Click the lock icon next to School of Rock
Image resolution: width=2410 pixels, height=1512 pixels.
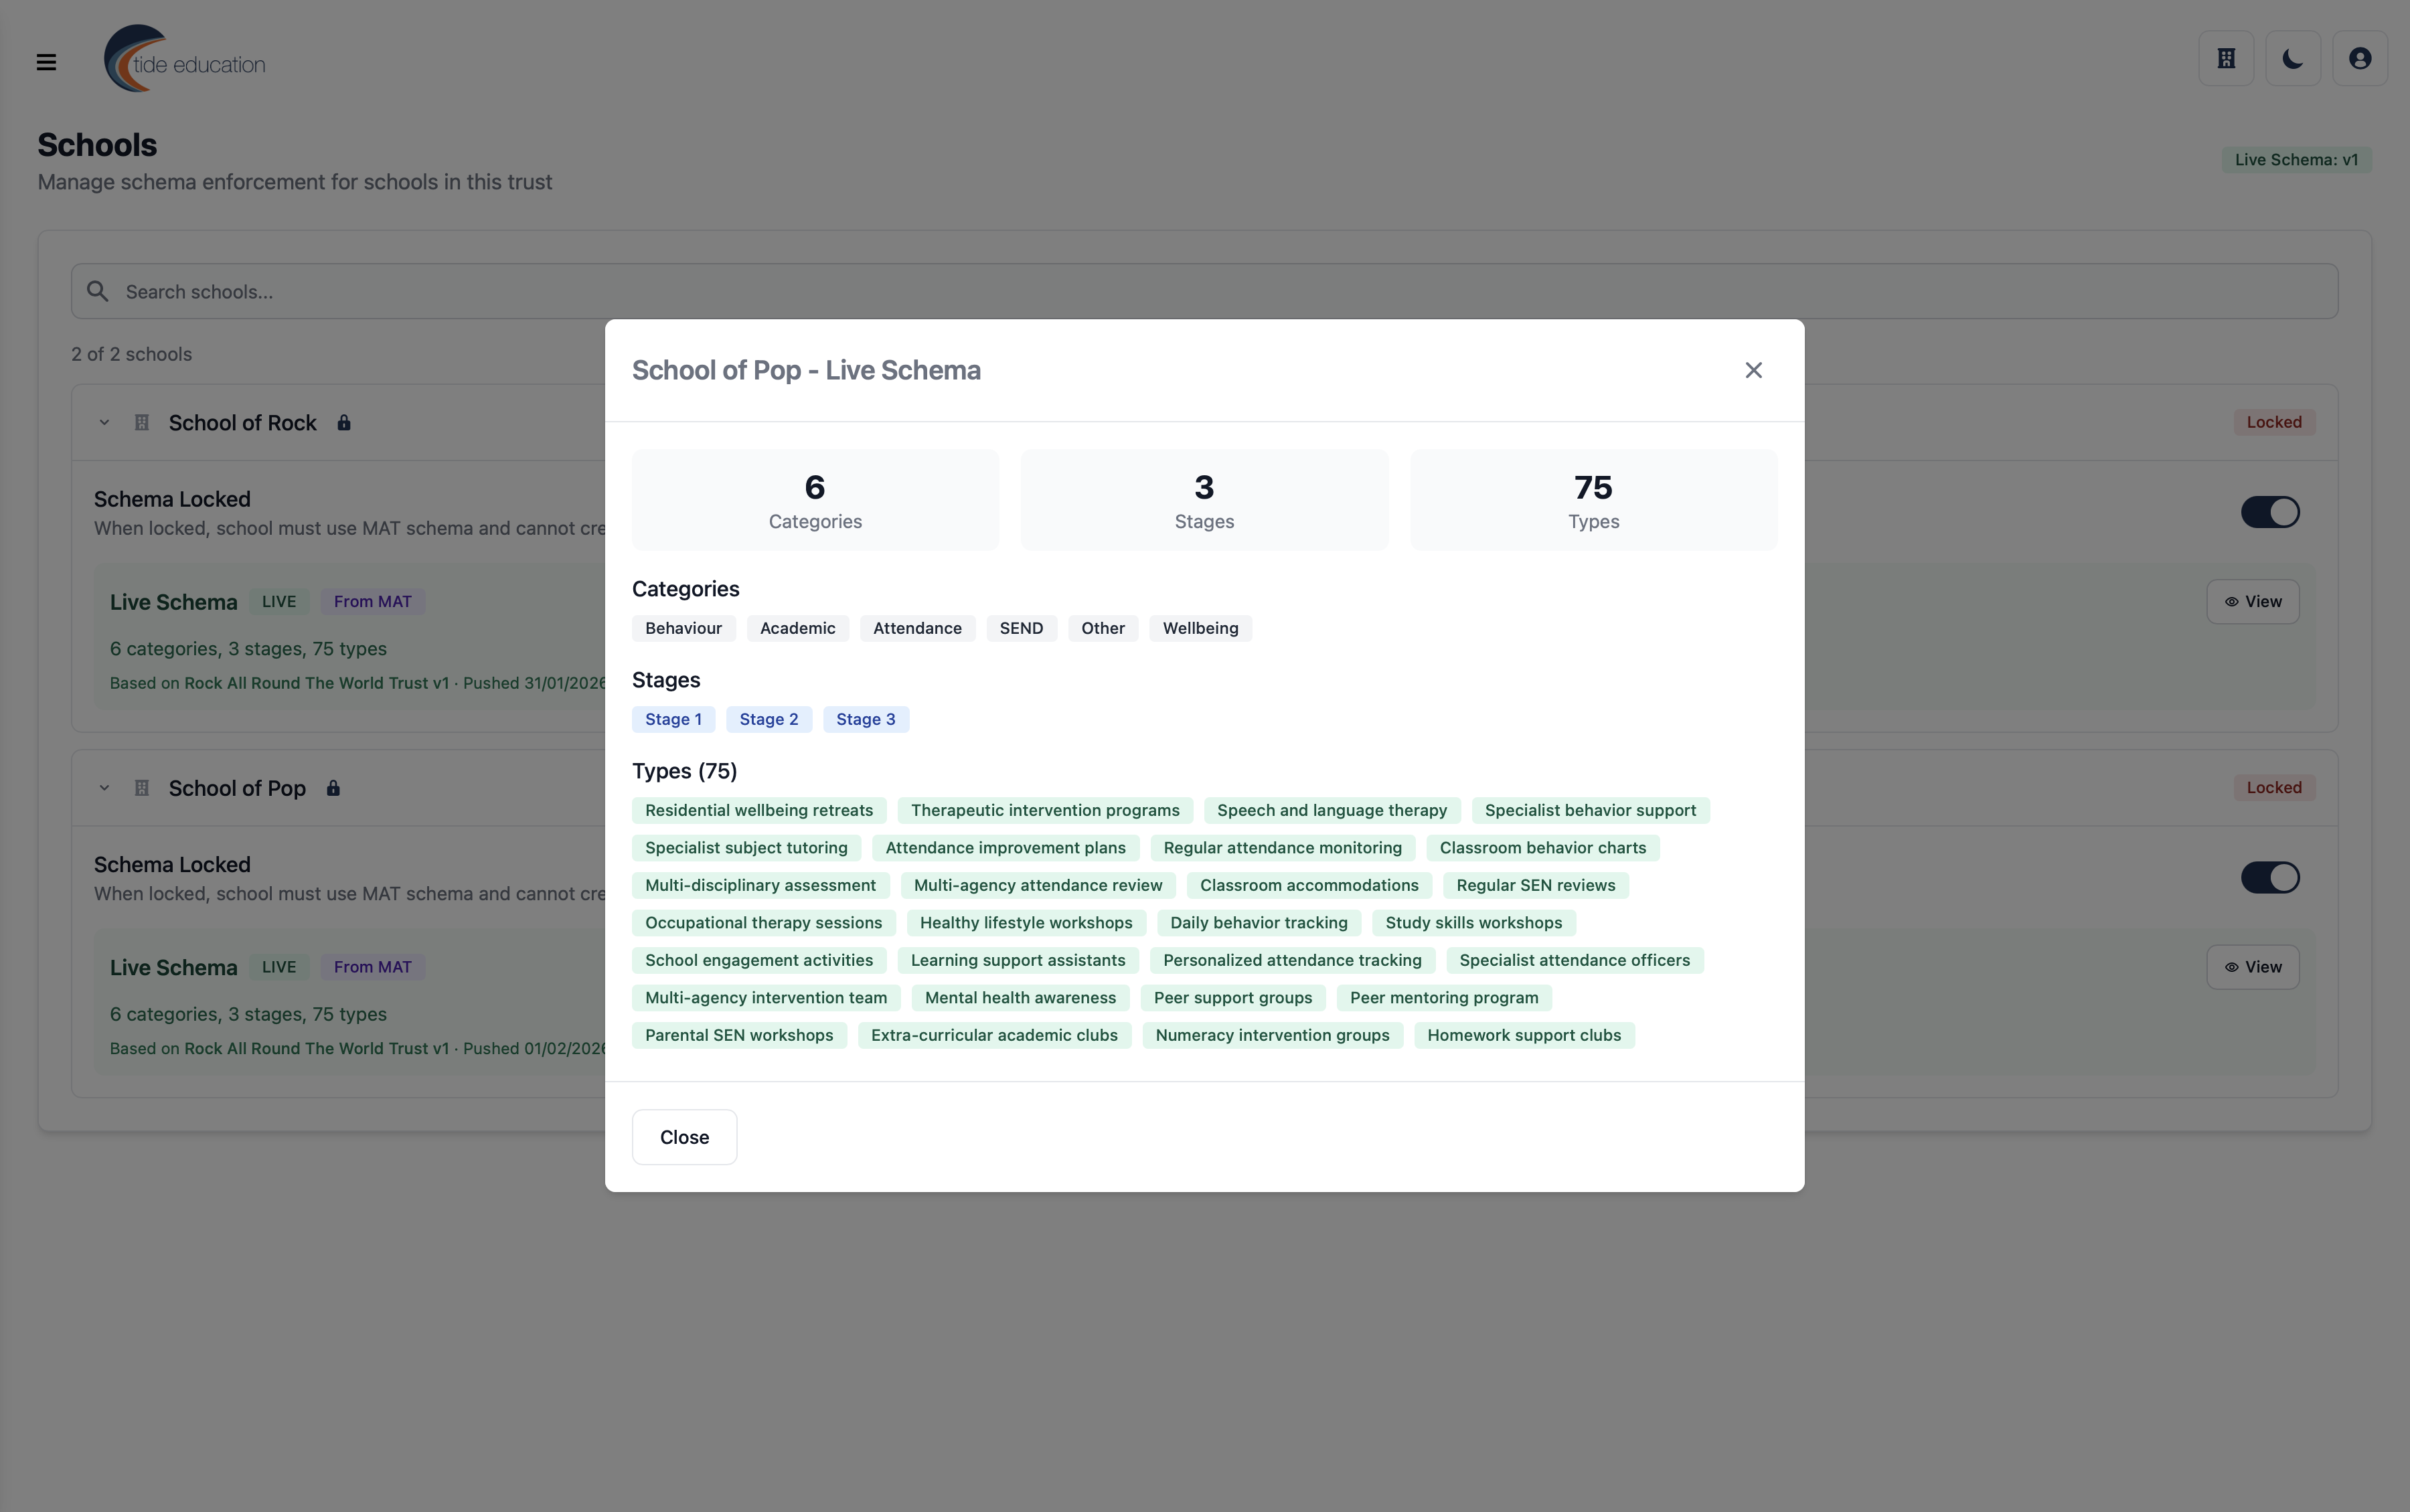pos(344,422)
